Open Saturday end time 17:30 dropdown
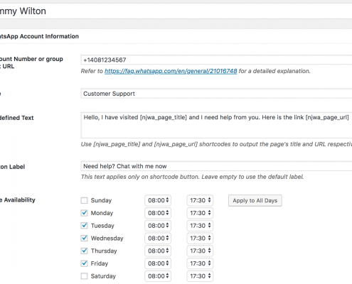Image resolution: width=352 pixels, height=284 pixels. pos(200,276)
